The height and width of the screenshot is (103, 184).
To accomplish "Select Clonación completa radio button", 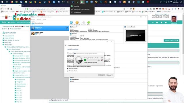I will [x=68, y=69].
